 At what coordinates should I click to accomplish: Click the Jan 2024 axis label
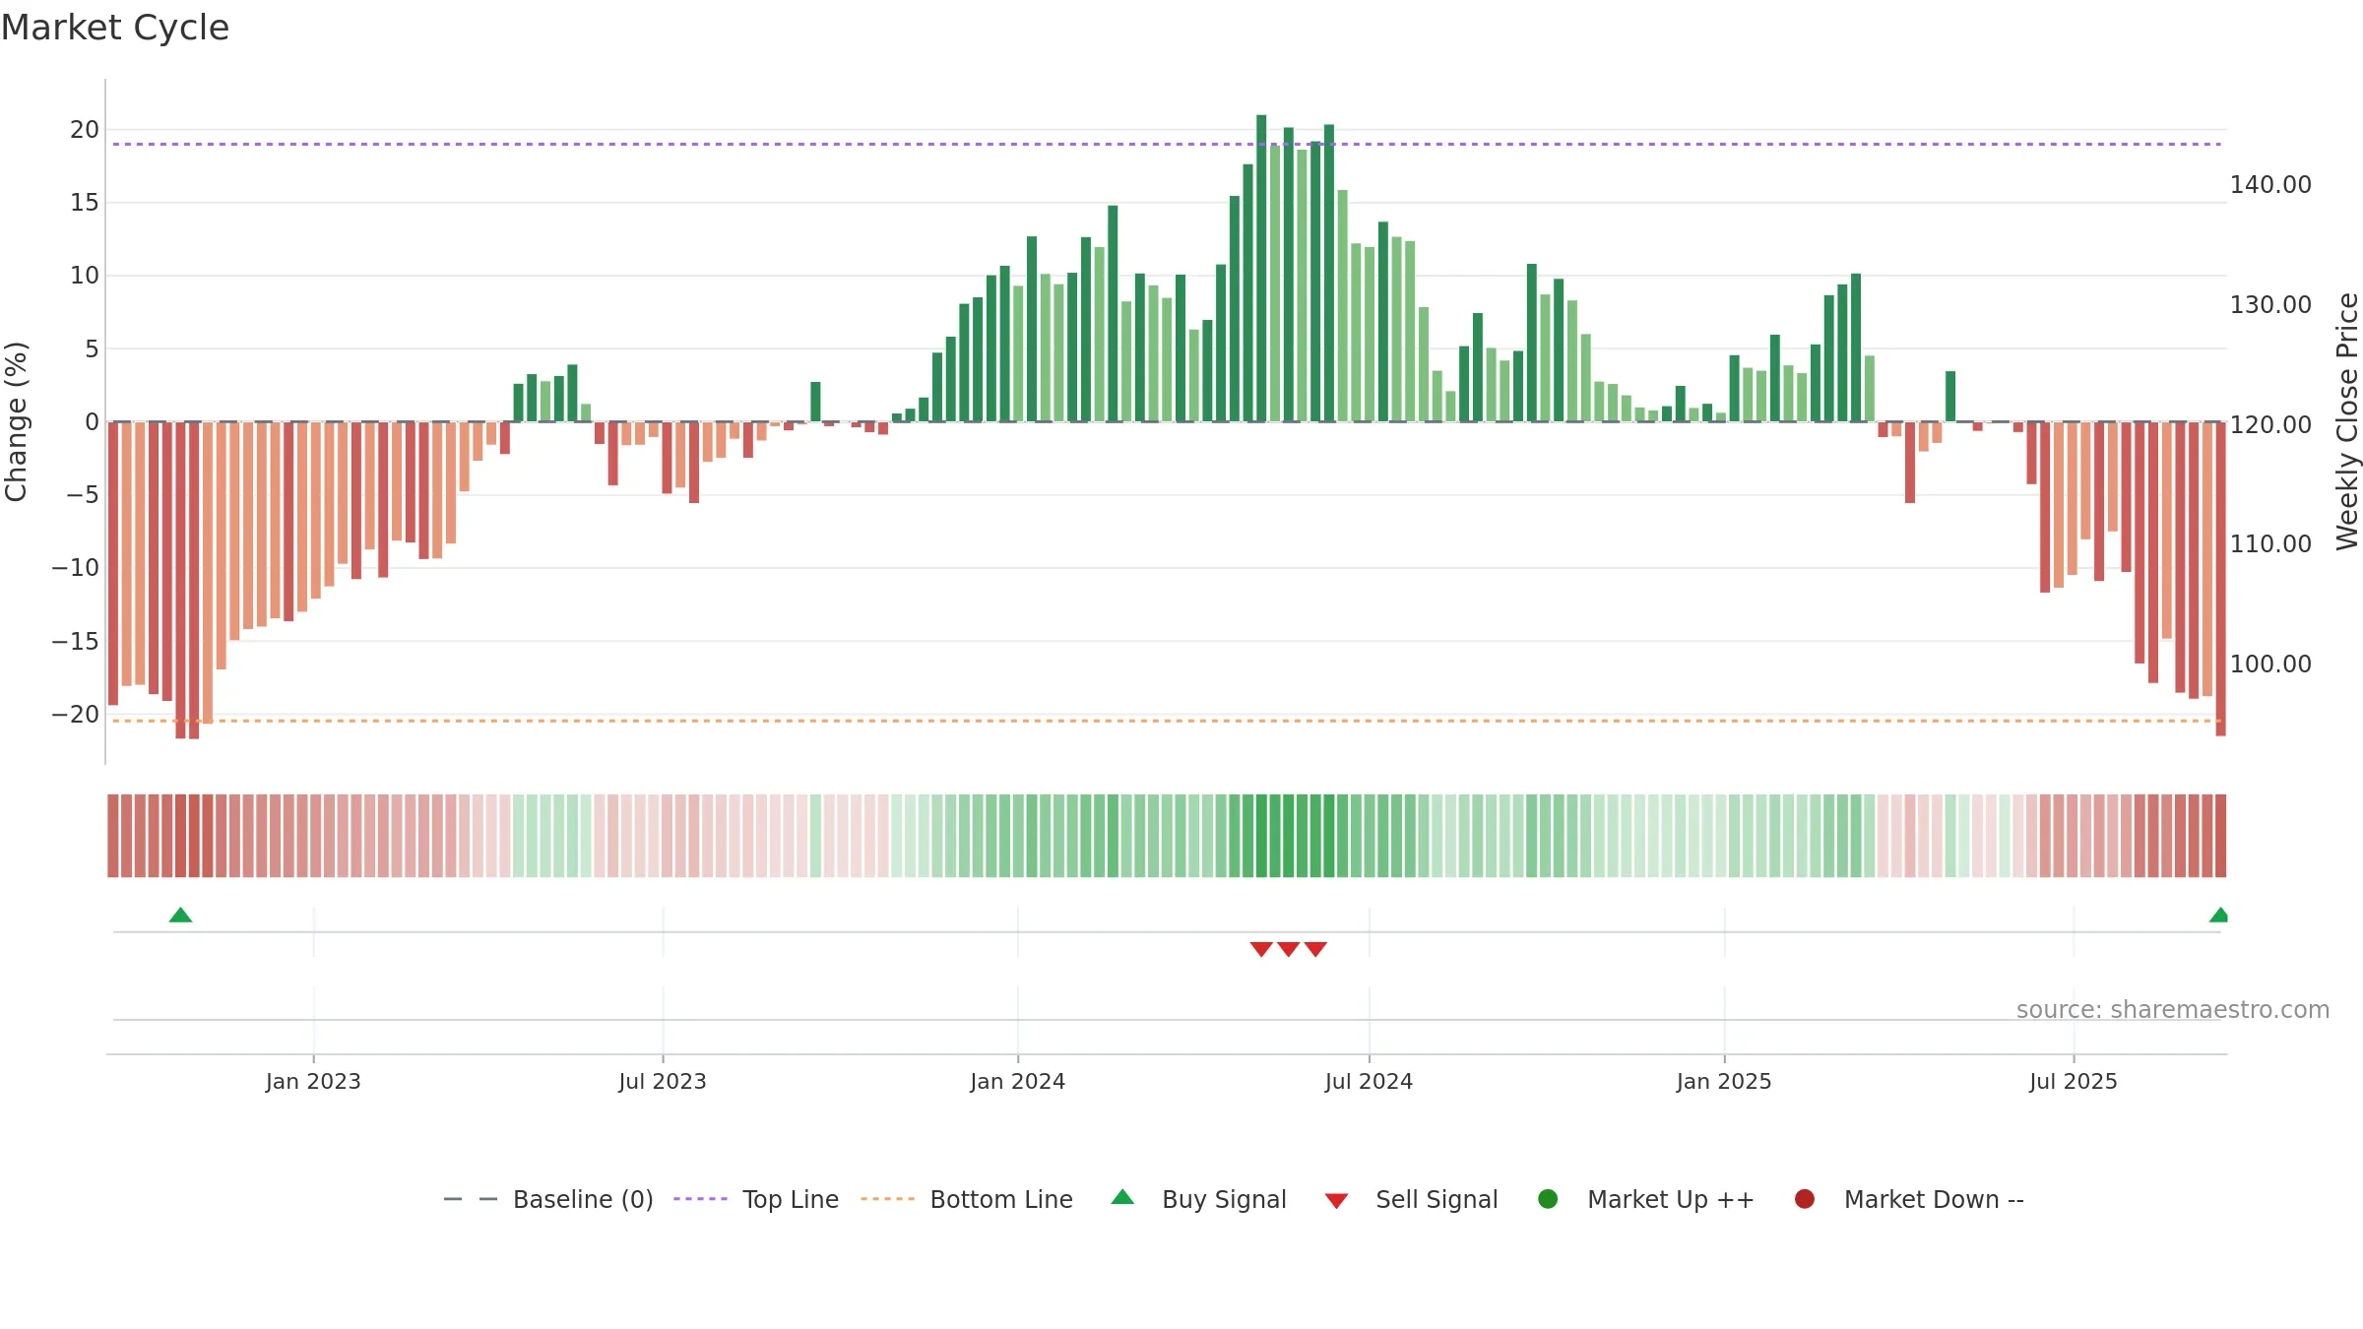[x=1017, y=1082]
